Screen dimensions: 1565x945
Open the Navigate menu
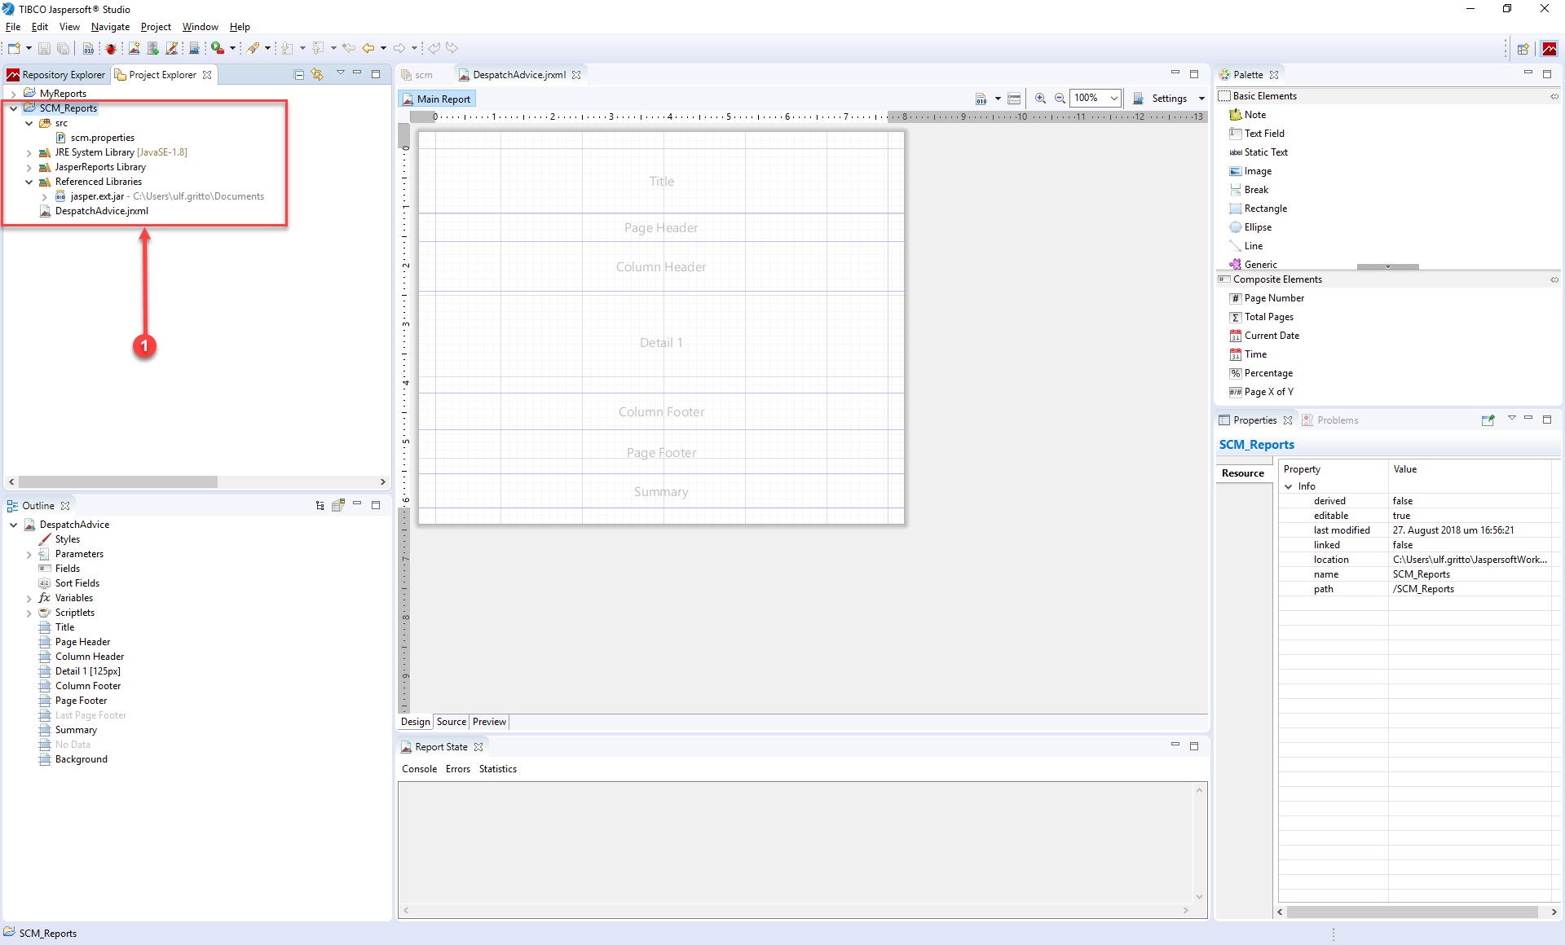110,27
